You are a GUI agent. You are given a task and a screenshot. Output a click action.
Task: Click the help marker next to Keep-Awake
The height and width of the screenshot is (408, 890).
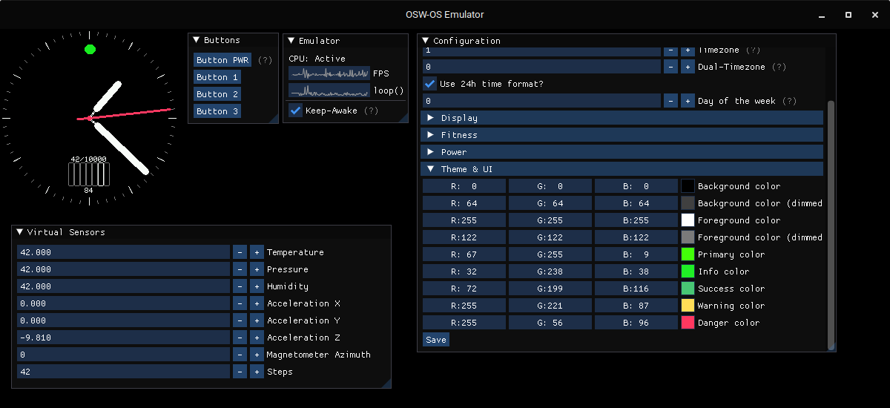tap(371, 111)
